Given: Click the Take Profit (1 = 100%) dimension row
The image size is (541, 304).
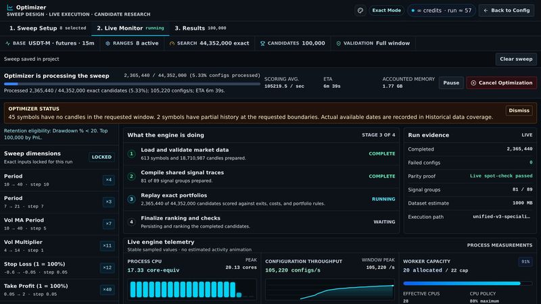Looking at the screenshot, I should (59, 290).
